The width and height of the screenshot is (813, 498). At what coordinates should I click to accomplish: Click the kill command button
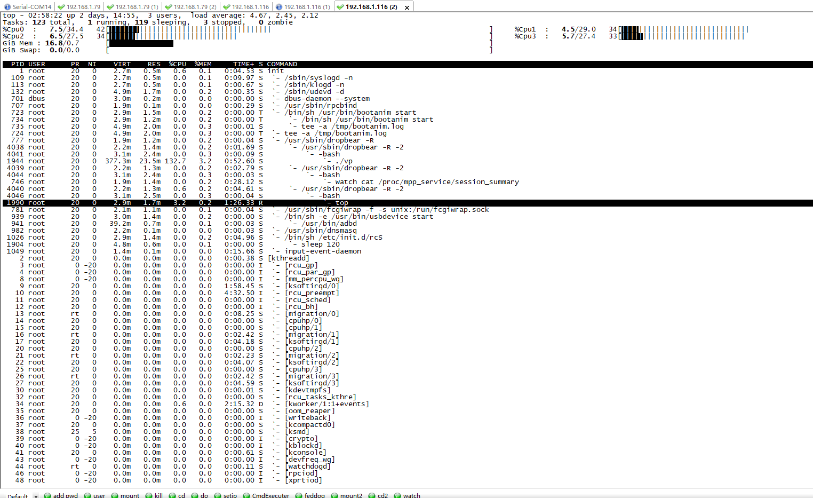[x=154, y=495]
